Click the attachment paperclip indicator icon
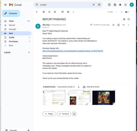The image size is (137, 131). [91, 25]
